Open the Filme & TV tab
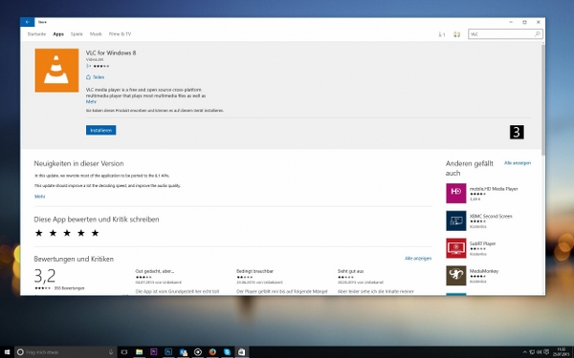Viewport: 574px width, 358px height. [120, 34]
